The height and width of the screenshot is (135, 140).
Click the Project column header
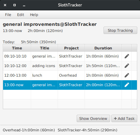point(71,48)
